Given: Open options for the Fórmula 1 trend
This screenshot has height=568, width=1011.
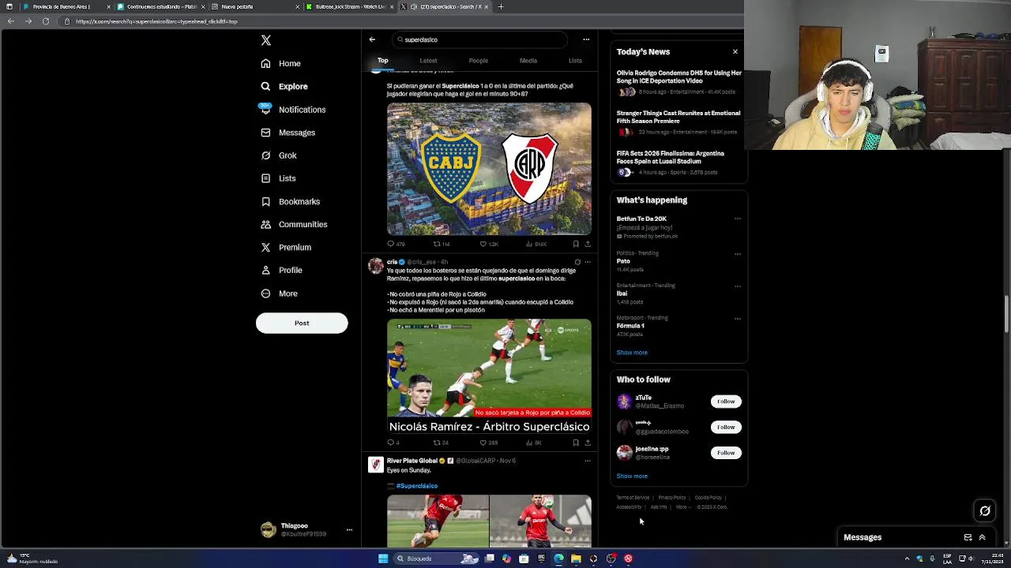Looking at the screenshot, I should [738, 319].
